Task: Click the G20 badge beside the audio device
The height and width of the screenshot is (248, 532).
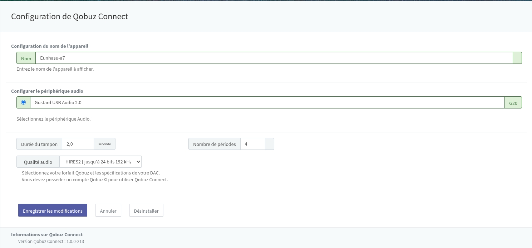Action: coord(513,103)
